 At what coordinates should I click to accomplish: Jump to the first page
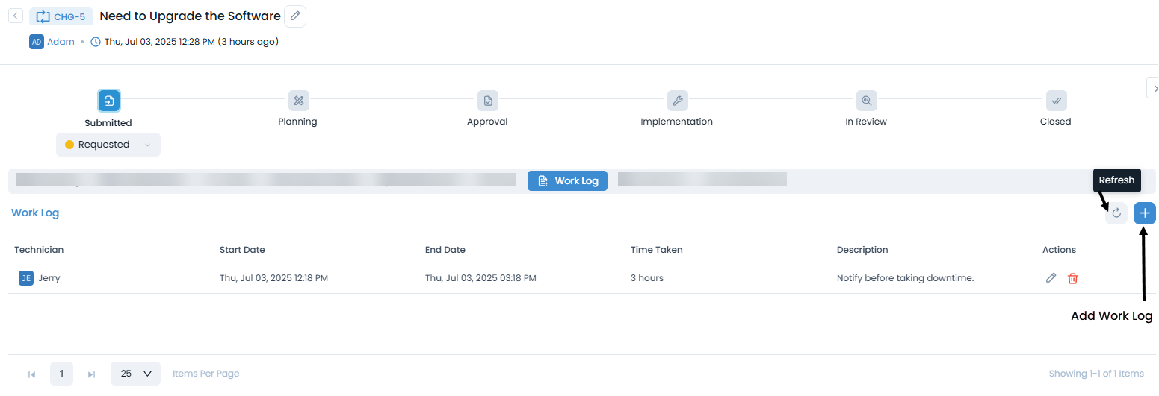31,374
